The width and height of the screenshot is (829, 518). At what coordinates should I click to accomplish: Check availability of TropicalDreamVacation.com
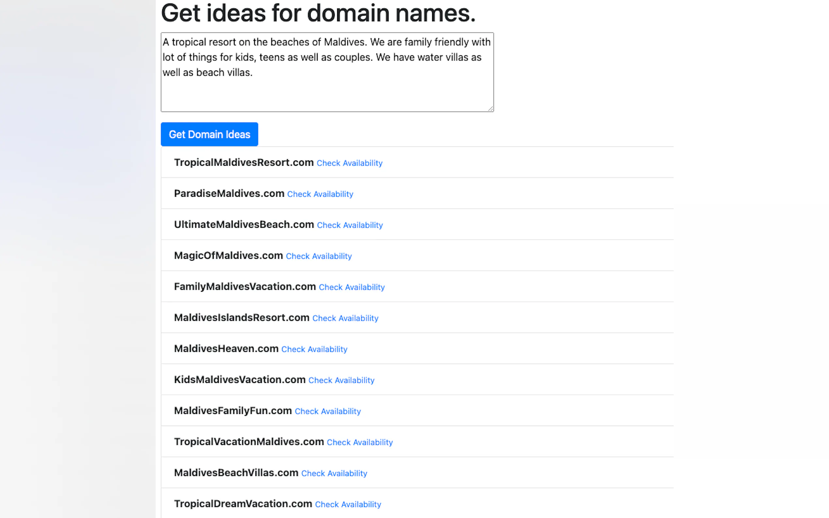point(348,504)
